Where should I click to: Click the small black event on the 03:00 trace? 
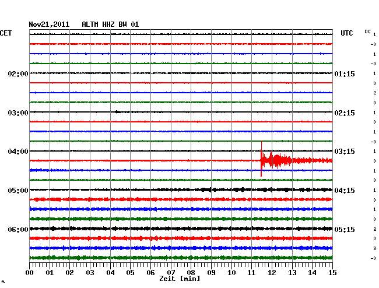pyautogui.click(x=117, y=112)
